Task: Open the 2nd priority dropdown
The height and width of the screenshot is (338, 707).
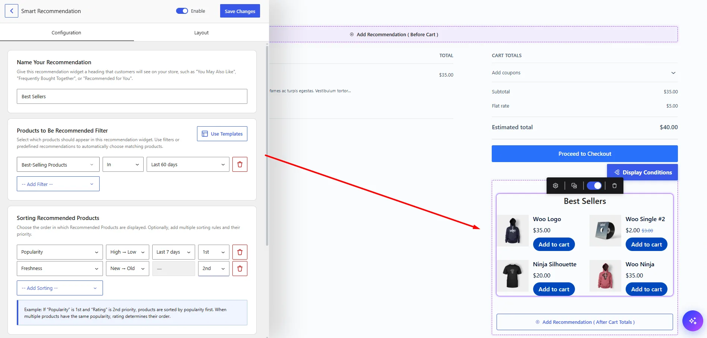Action: [214, 269]
